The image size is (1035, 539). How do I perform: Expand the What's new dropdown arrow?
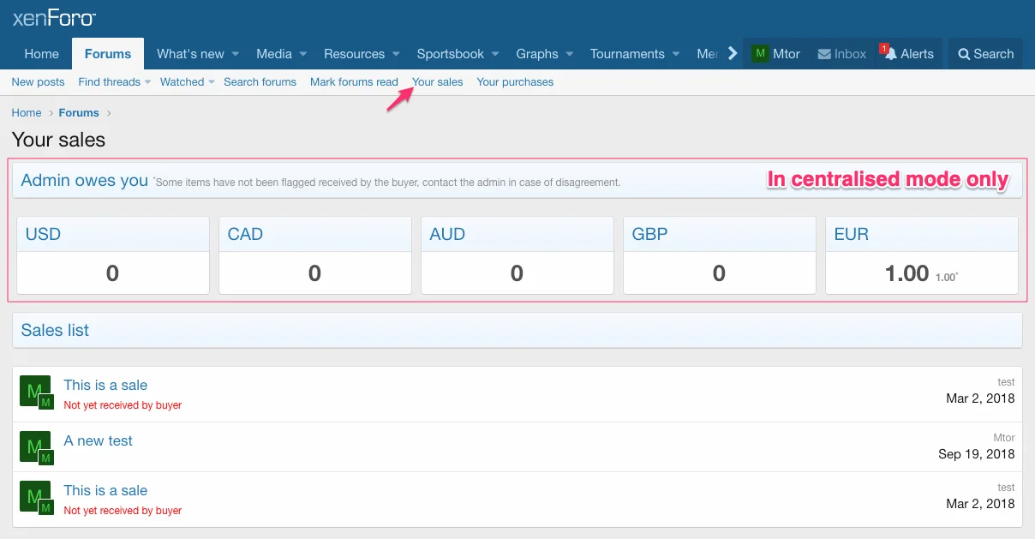click(236, 54)
